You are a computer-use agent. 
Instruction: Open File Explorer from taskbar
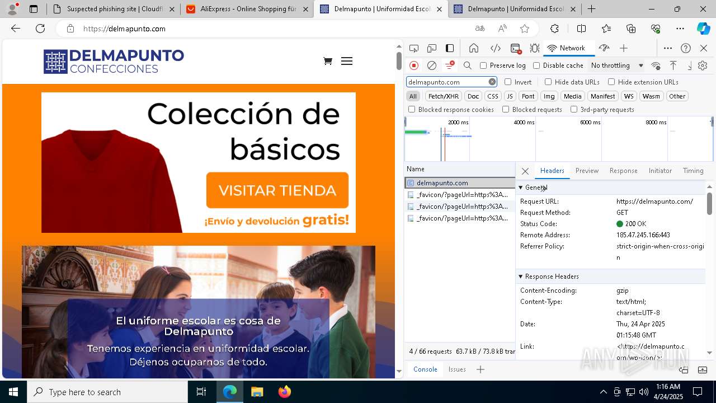257,392
